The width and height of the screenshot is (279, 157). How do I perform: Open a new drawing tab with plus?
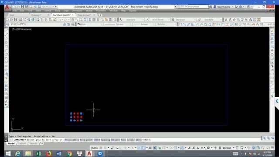100,15
